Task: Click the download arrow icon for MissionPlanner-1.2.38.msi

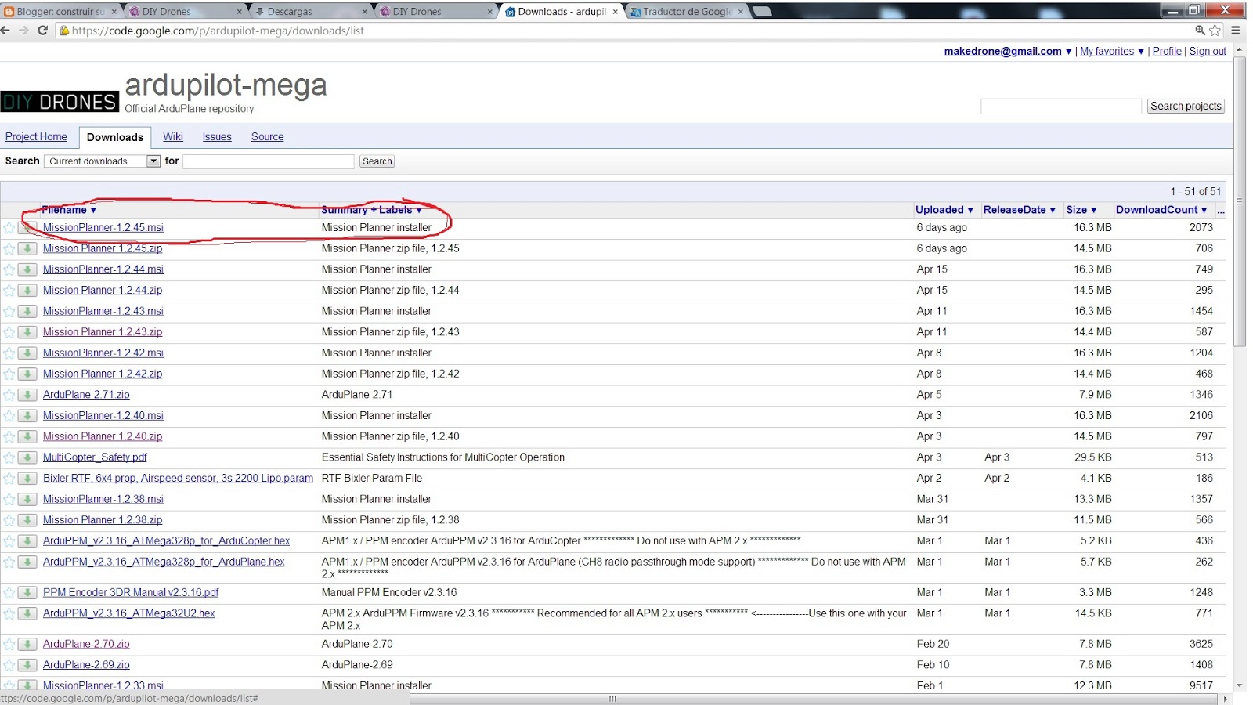Action: point(27,499)
